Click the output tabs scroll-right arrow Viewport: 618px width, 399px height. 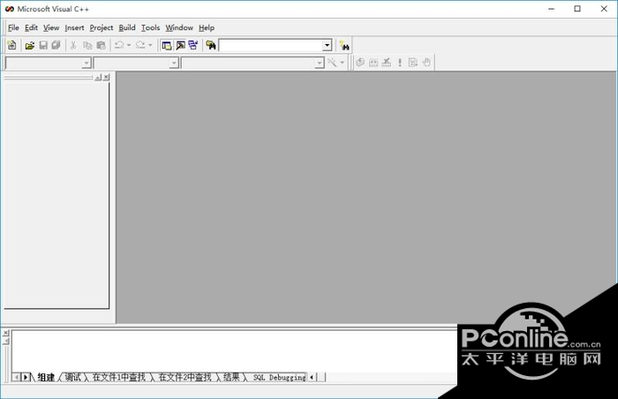tap(26, 377)
